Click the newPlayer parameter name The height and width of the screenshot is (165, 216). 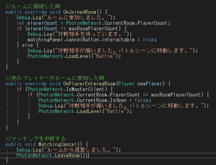(x=150, y=83)
